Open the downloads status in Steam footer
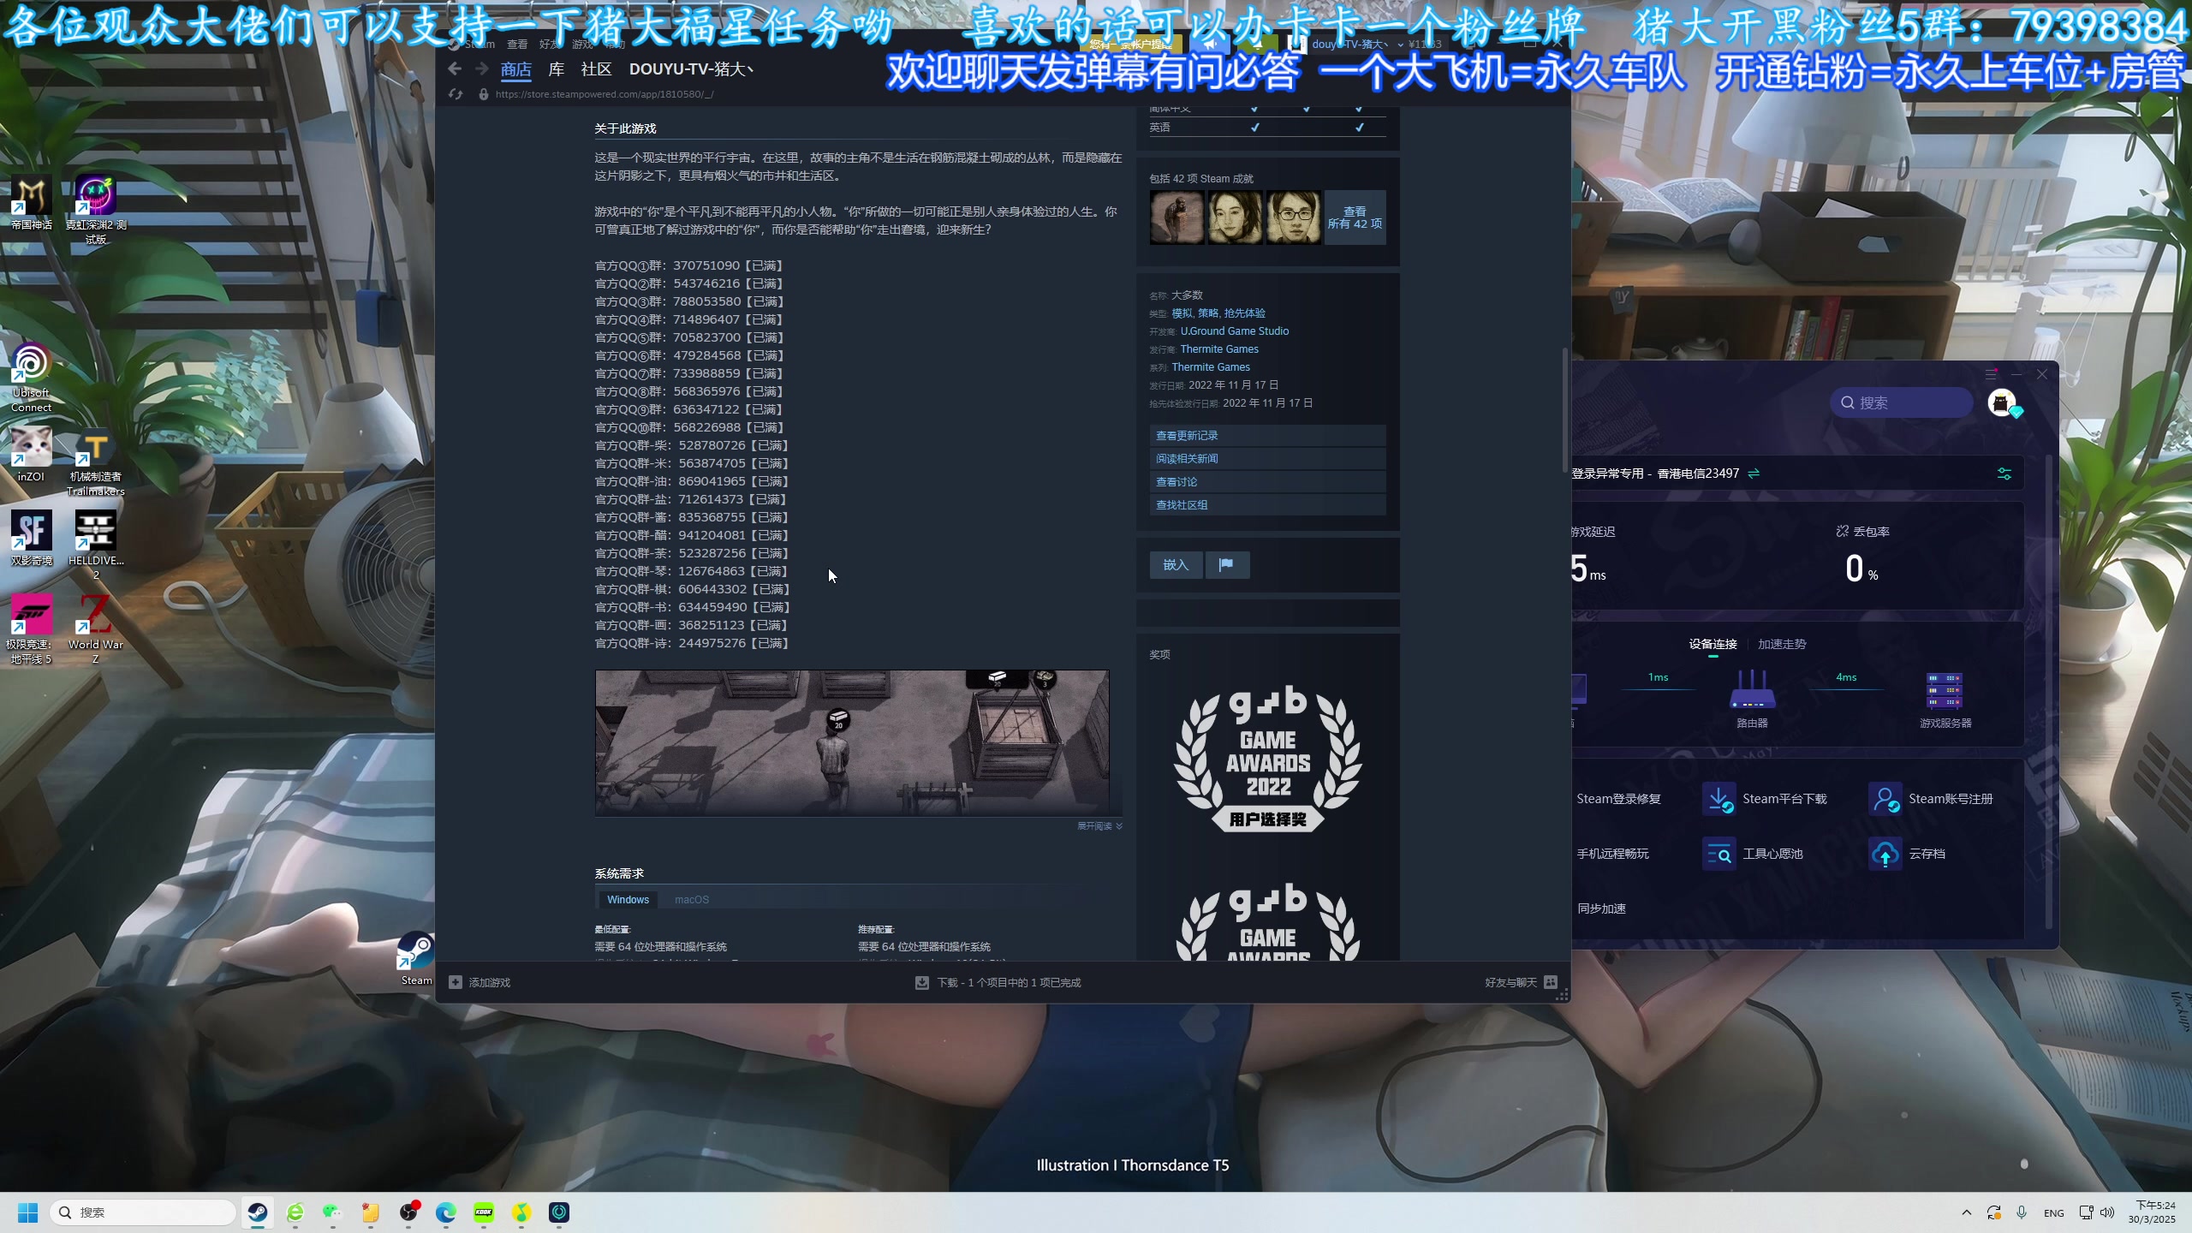The image size is (2192, 1233). coord(998,983)
